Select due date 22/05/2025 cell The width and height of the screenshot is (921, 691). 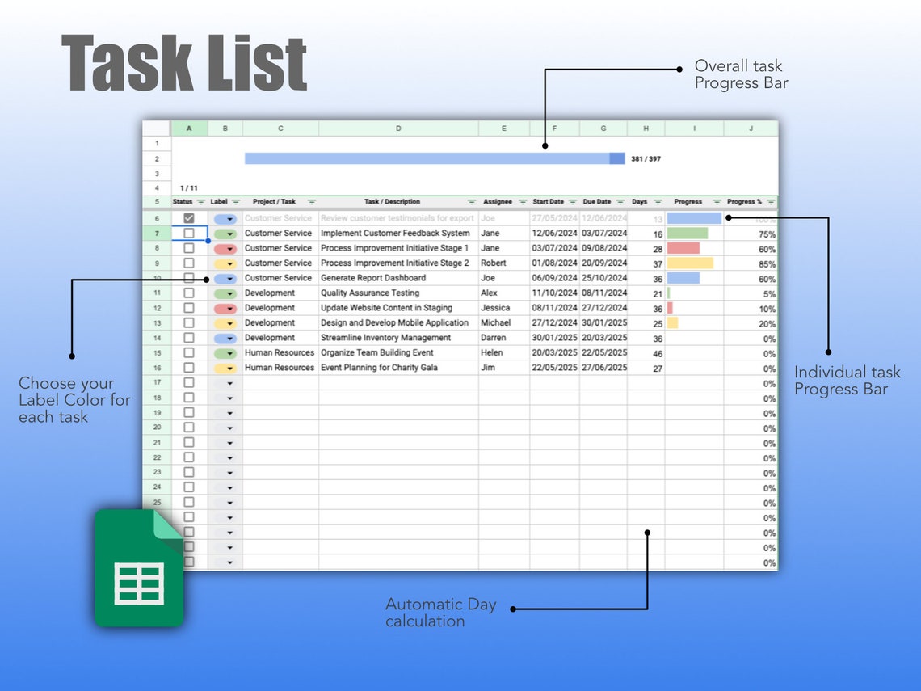pyautogui.click(x=603, y=352)
